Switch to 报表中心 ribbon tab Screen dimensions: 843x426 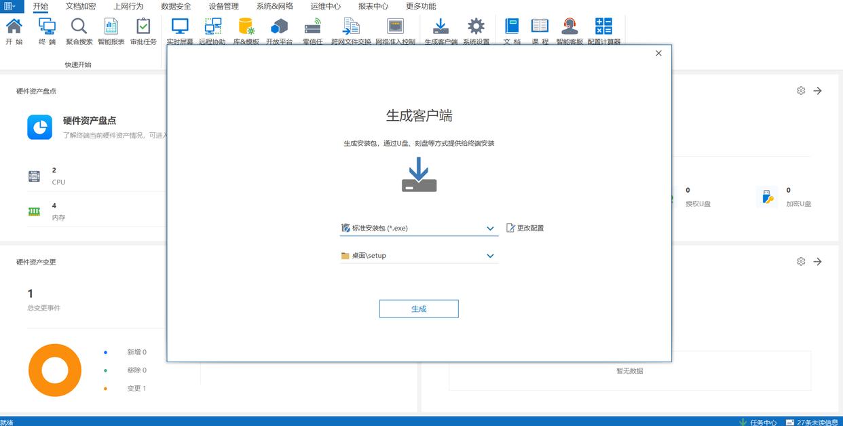[373, 6]
